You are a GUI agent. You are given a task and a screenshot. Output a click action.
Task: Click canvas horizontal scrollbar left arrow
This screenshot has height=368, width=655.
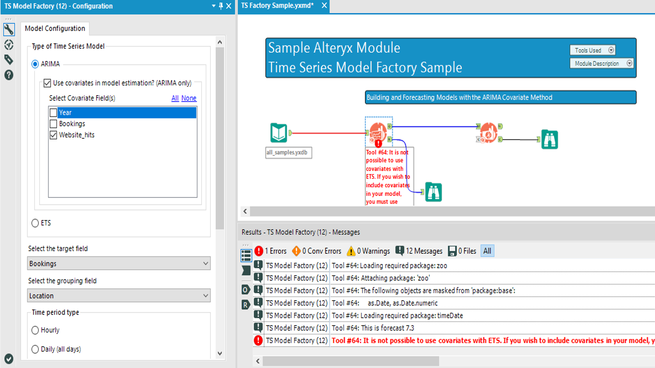[x=245, y=211]
